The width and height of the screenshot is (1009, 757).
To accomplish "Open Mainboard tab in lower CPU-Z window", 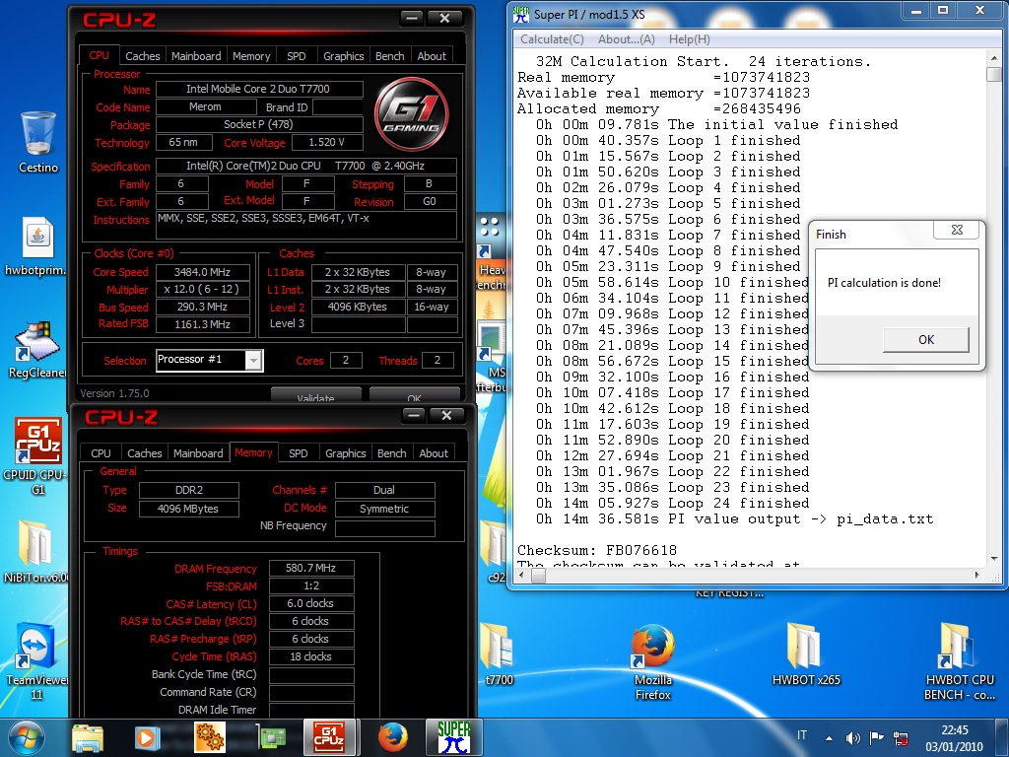I will tap(198, 453).
